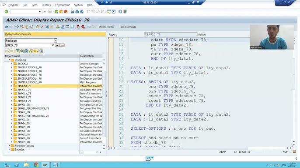Click the Print icon in standard toolbar
The image size is (300, 168).
click(72, 12)
